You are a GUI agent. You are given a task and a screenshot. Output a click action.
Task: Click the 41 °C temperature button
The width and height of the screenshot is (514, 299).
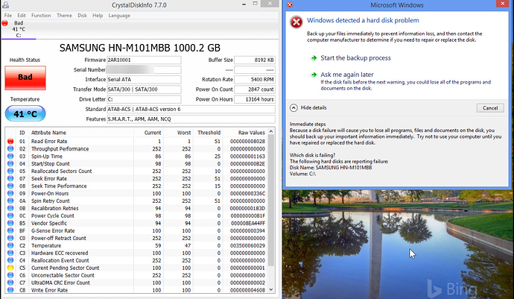point(25,114)
